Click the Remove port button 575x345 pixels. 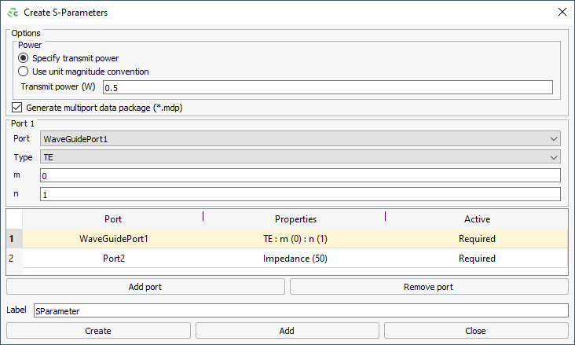click(x=429, y=287)
